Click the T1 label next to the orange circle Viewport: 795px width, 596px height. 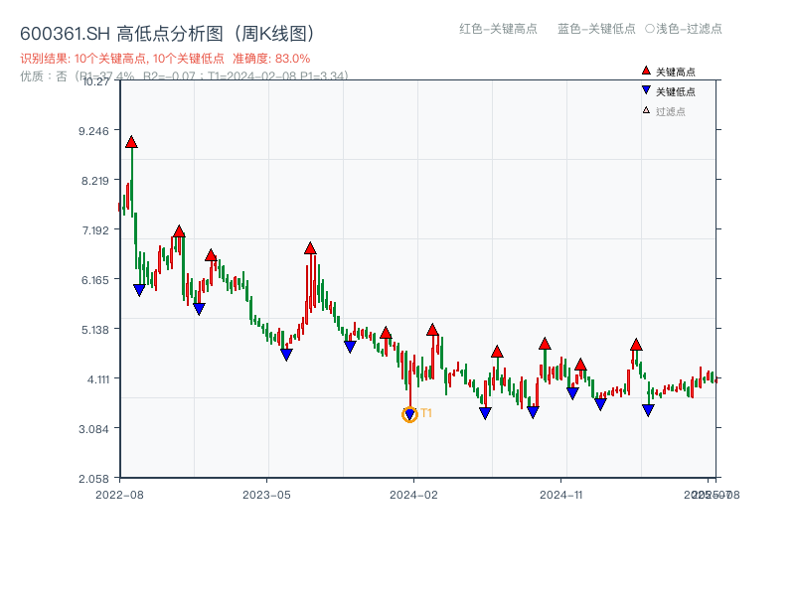pos(424,413)
